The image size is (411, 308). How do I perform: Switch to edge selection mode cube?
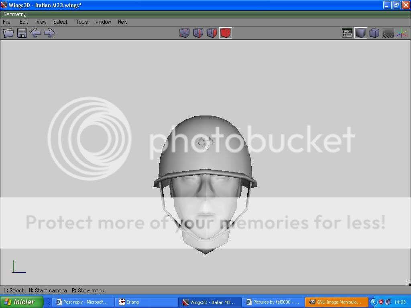(x=198, y=33)
